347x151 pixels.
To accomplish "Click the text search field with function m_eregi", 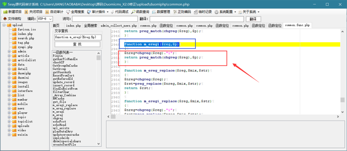I will (78, 37).
